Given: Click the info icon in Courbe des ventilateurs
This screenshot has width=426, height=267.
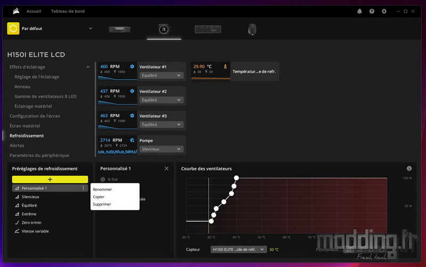Looking at the screenshot, I should (x=409, y=168).
